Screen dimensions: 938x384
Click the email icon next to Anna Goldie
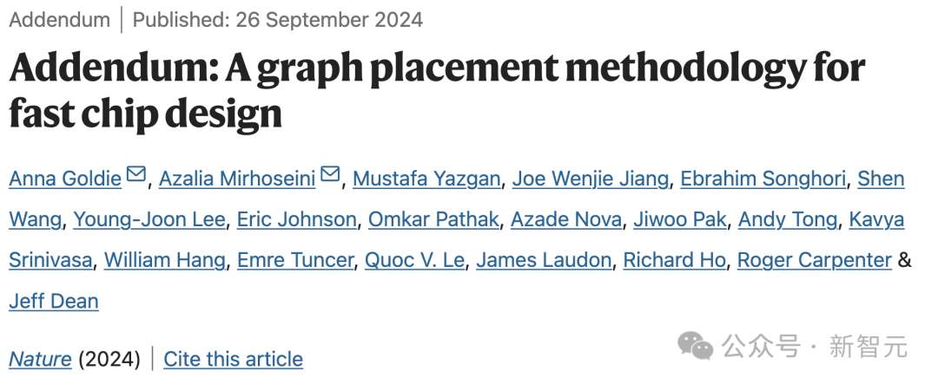[x=136, y=176]
